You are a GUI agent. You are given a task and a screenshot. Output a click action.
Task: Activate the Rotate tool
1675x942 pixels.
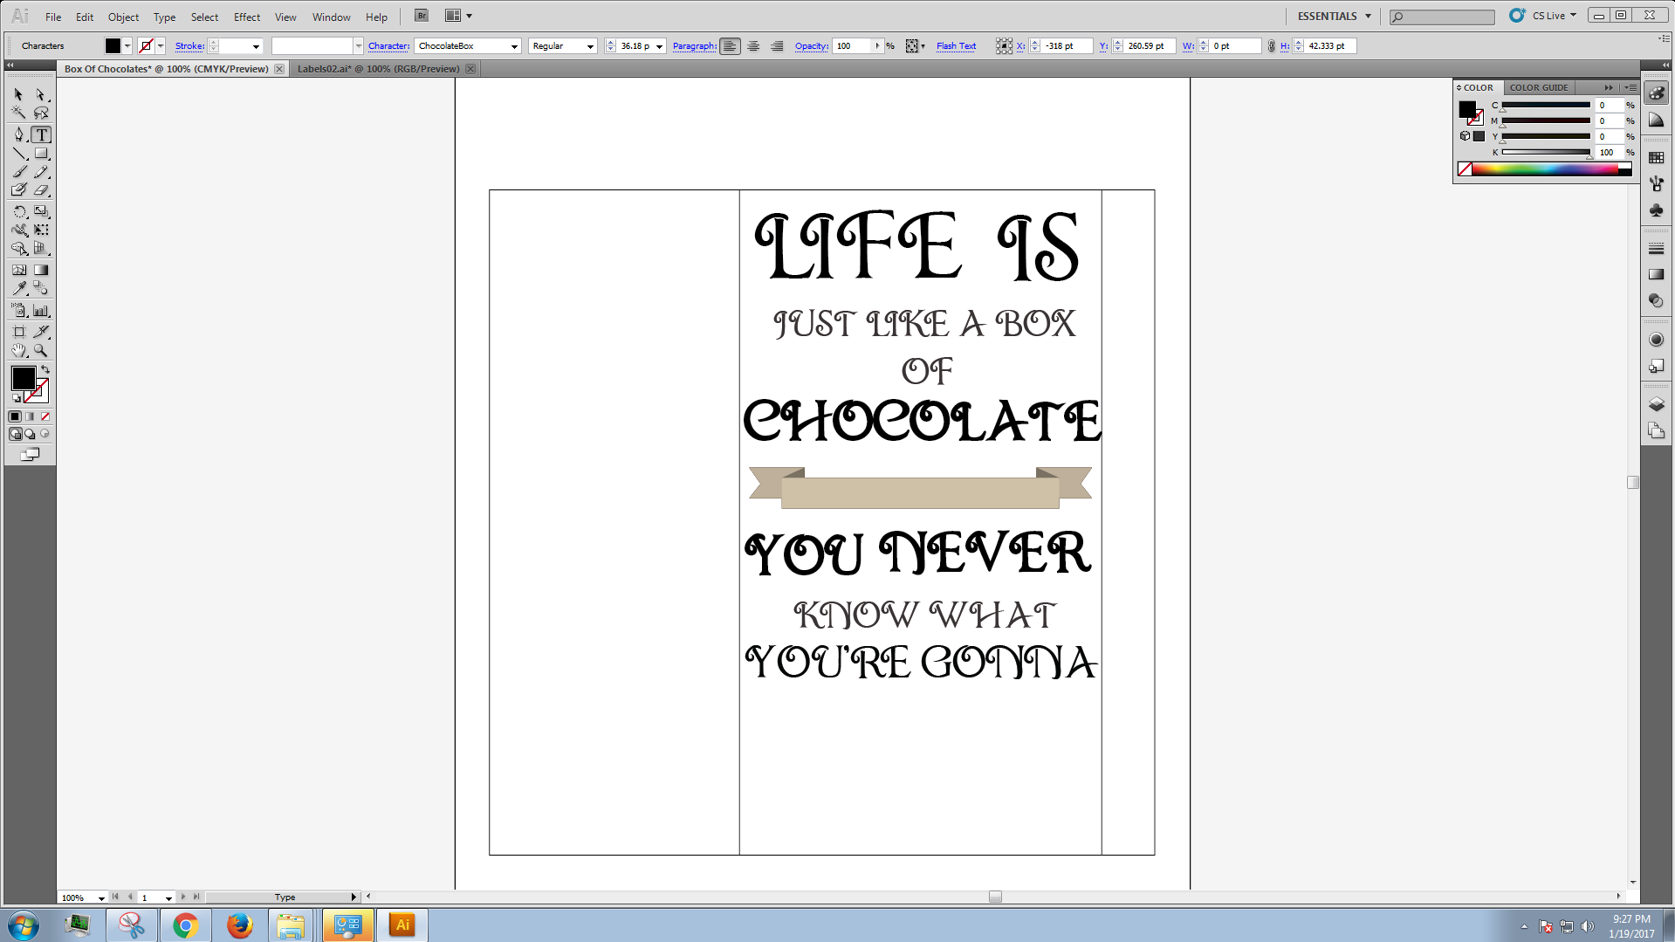[18, 211]
